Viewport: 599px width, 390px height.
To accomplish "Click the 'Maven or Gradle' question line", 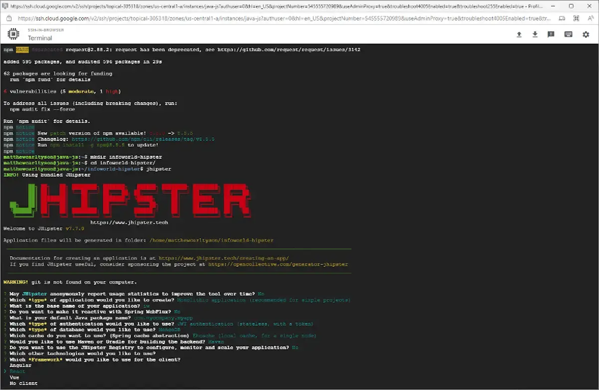I will [x=114, y=342].
